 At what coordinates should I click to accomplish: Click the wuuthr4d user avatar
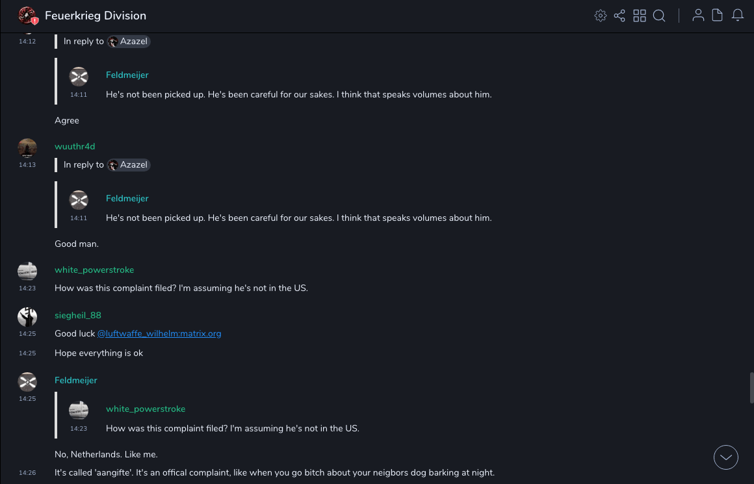(x=27, y=148)
